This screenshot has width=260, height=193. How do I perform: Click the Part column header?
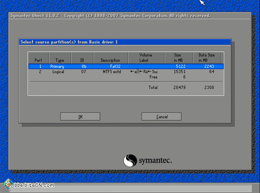38,58
